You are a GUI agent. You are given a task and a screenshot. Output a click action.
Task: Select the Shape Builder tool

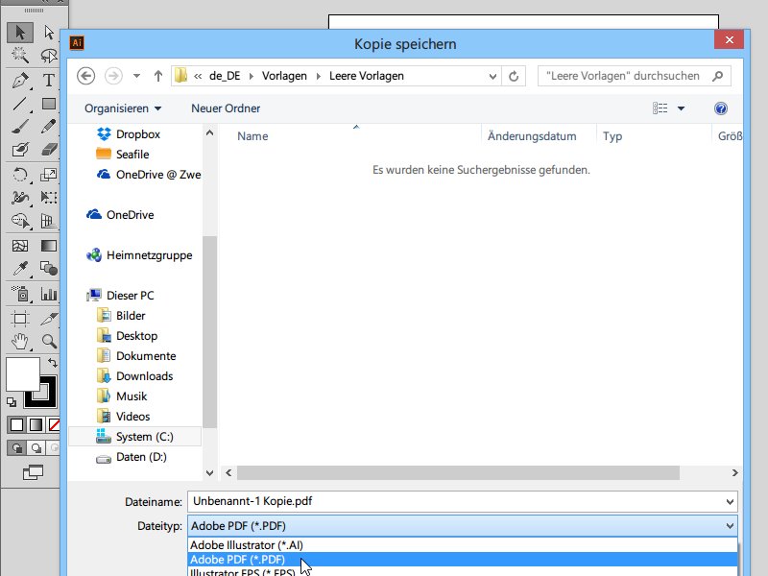click(20, 221)
